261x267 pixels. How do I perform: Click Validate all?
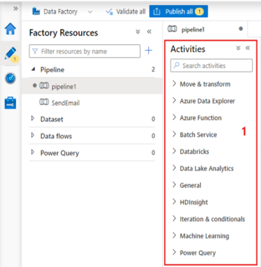[x=126, y=11]
